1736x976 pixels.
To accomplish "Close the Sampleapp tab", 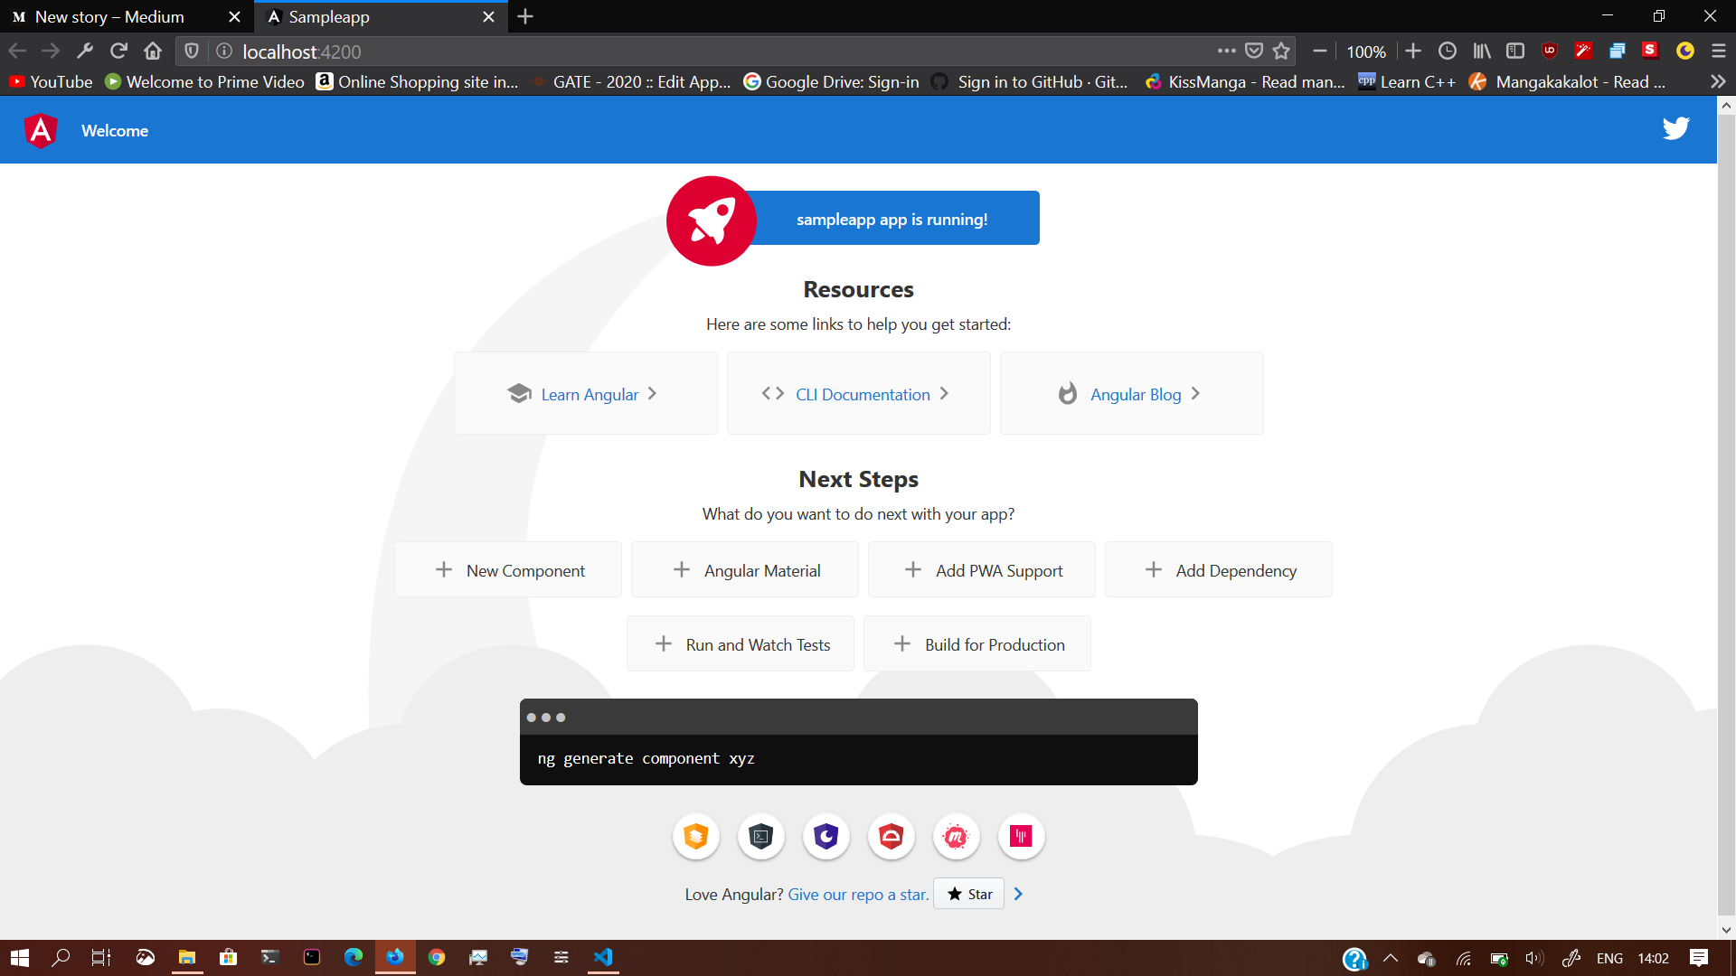I will click(x=489, y=16).
